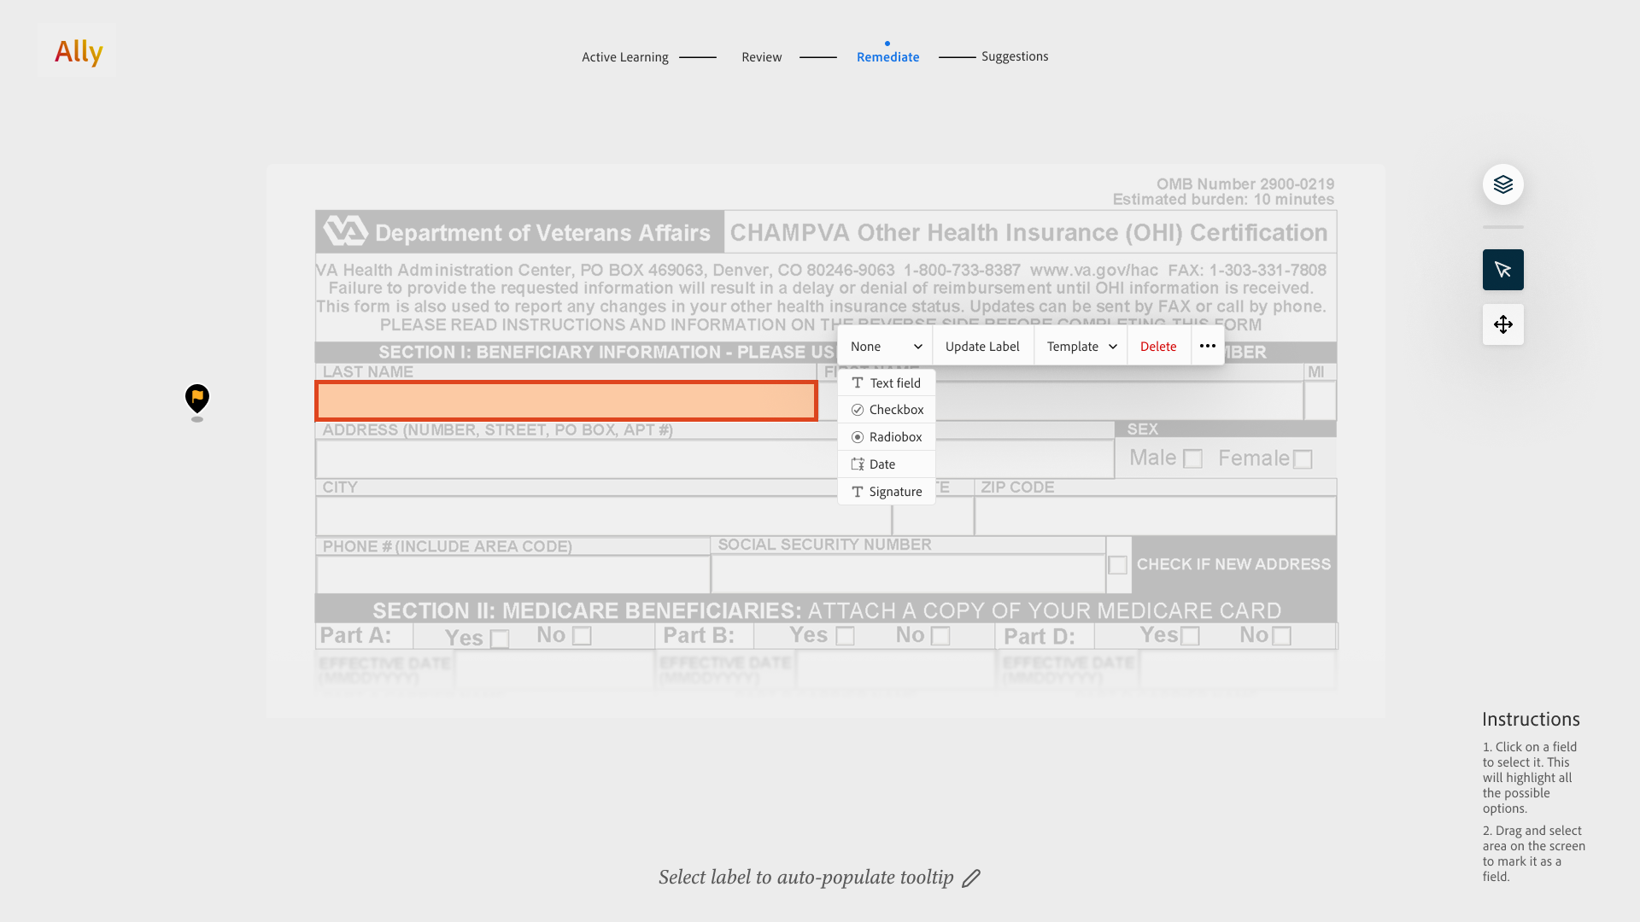This screenshot has width=1640, height=922.
Task: Tick Part A No checkbox
Action: pos(582,636)
